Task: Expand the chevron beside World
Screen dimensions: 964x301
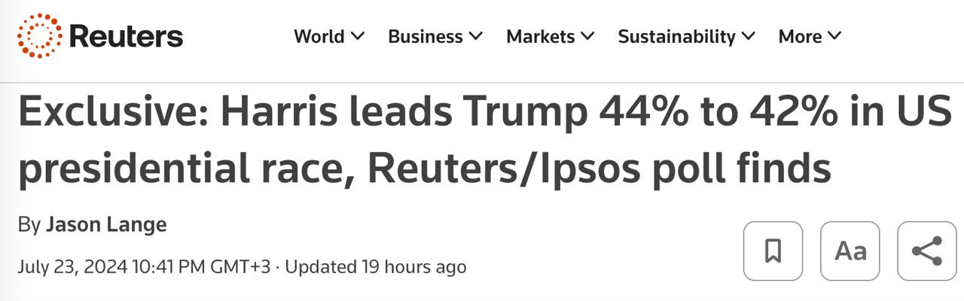Action: pos(358,36)
